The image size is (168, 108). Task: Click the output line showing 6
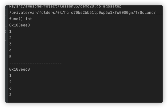(x=10, y=88)
